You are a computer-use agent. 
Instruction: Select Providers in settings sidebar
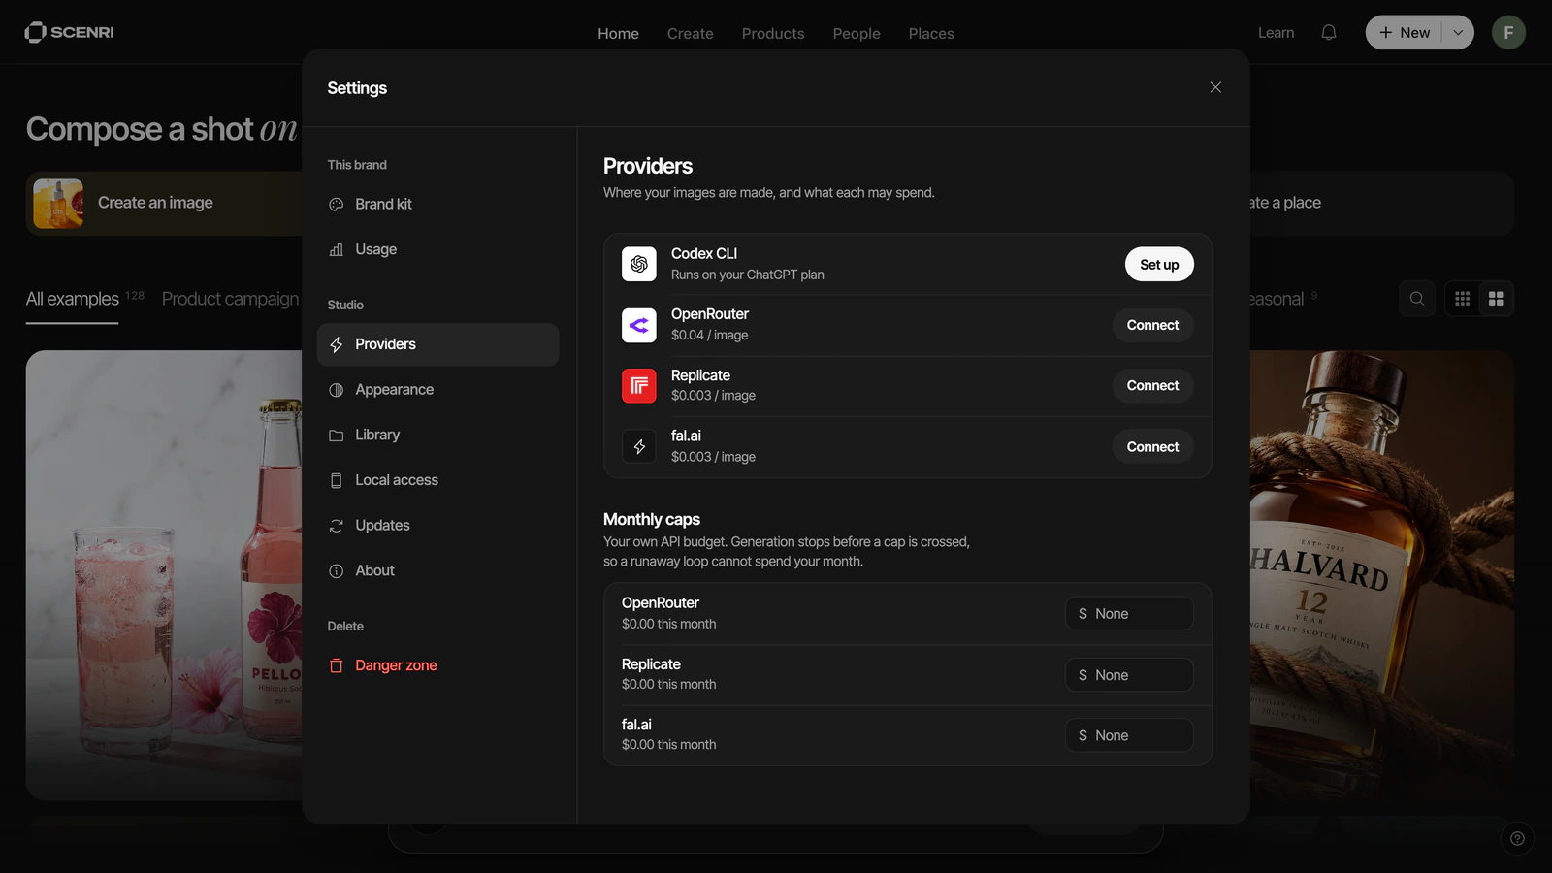437,344
